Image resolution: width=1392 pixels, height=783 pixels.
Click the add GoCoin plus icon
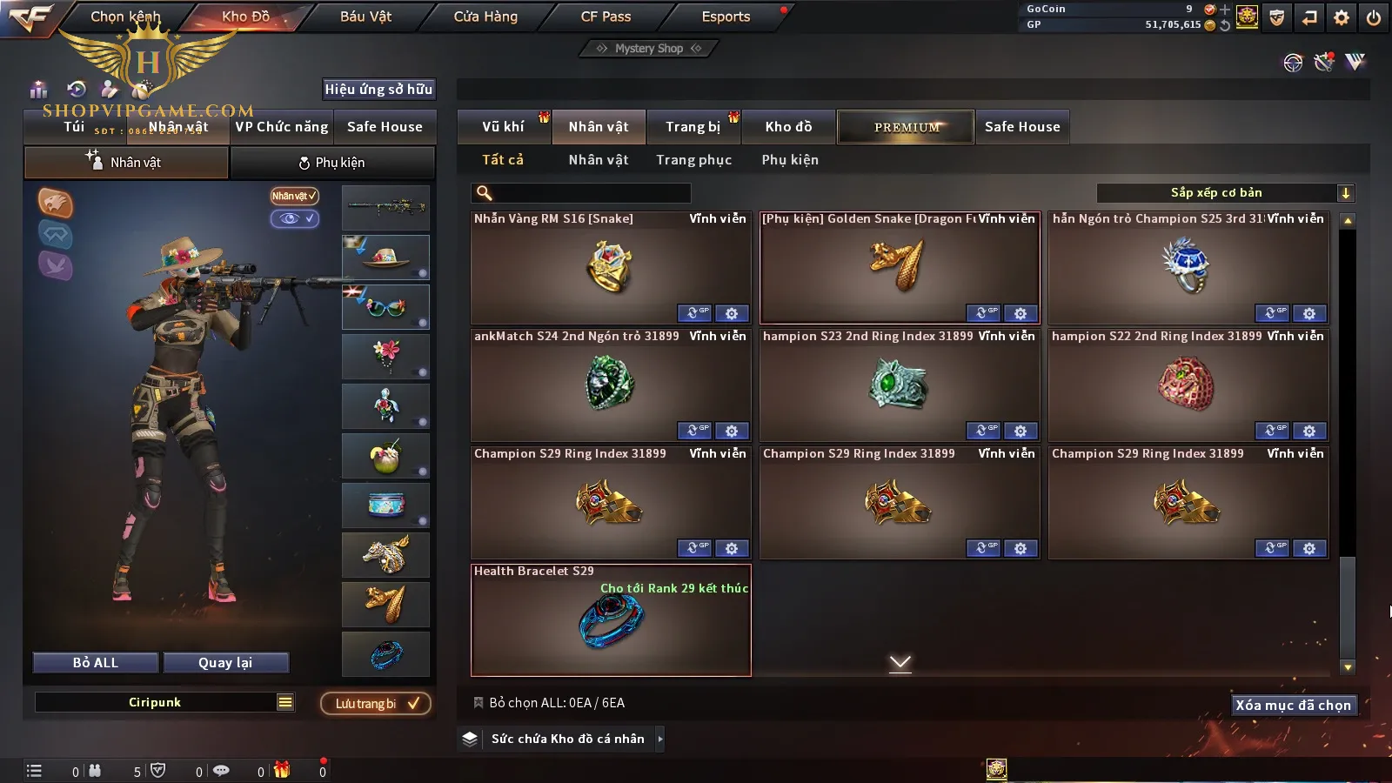1225,10
